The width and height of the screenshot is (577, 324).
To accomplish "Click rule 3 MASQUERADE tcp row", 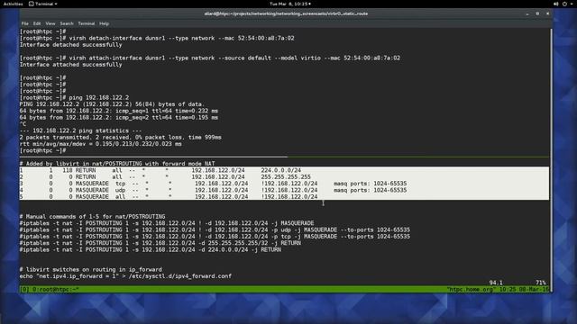I will [284, 184].
